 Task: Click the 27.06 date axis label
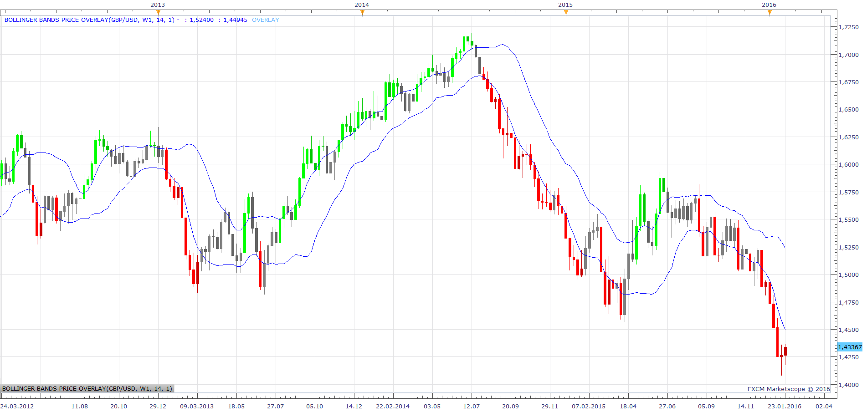[x=667, y=406]
